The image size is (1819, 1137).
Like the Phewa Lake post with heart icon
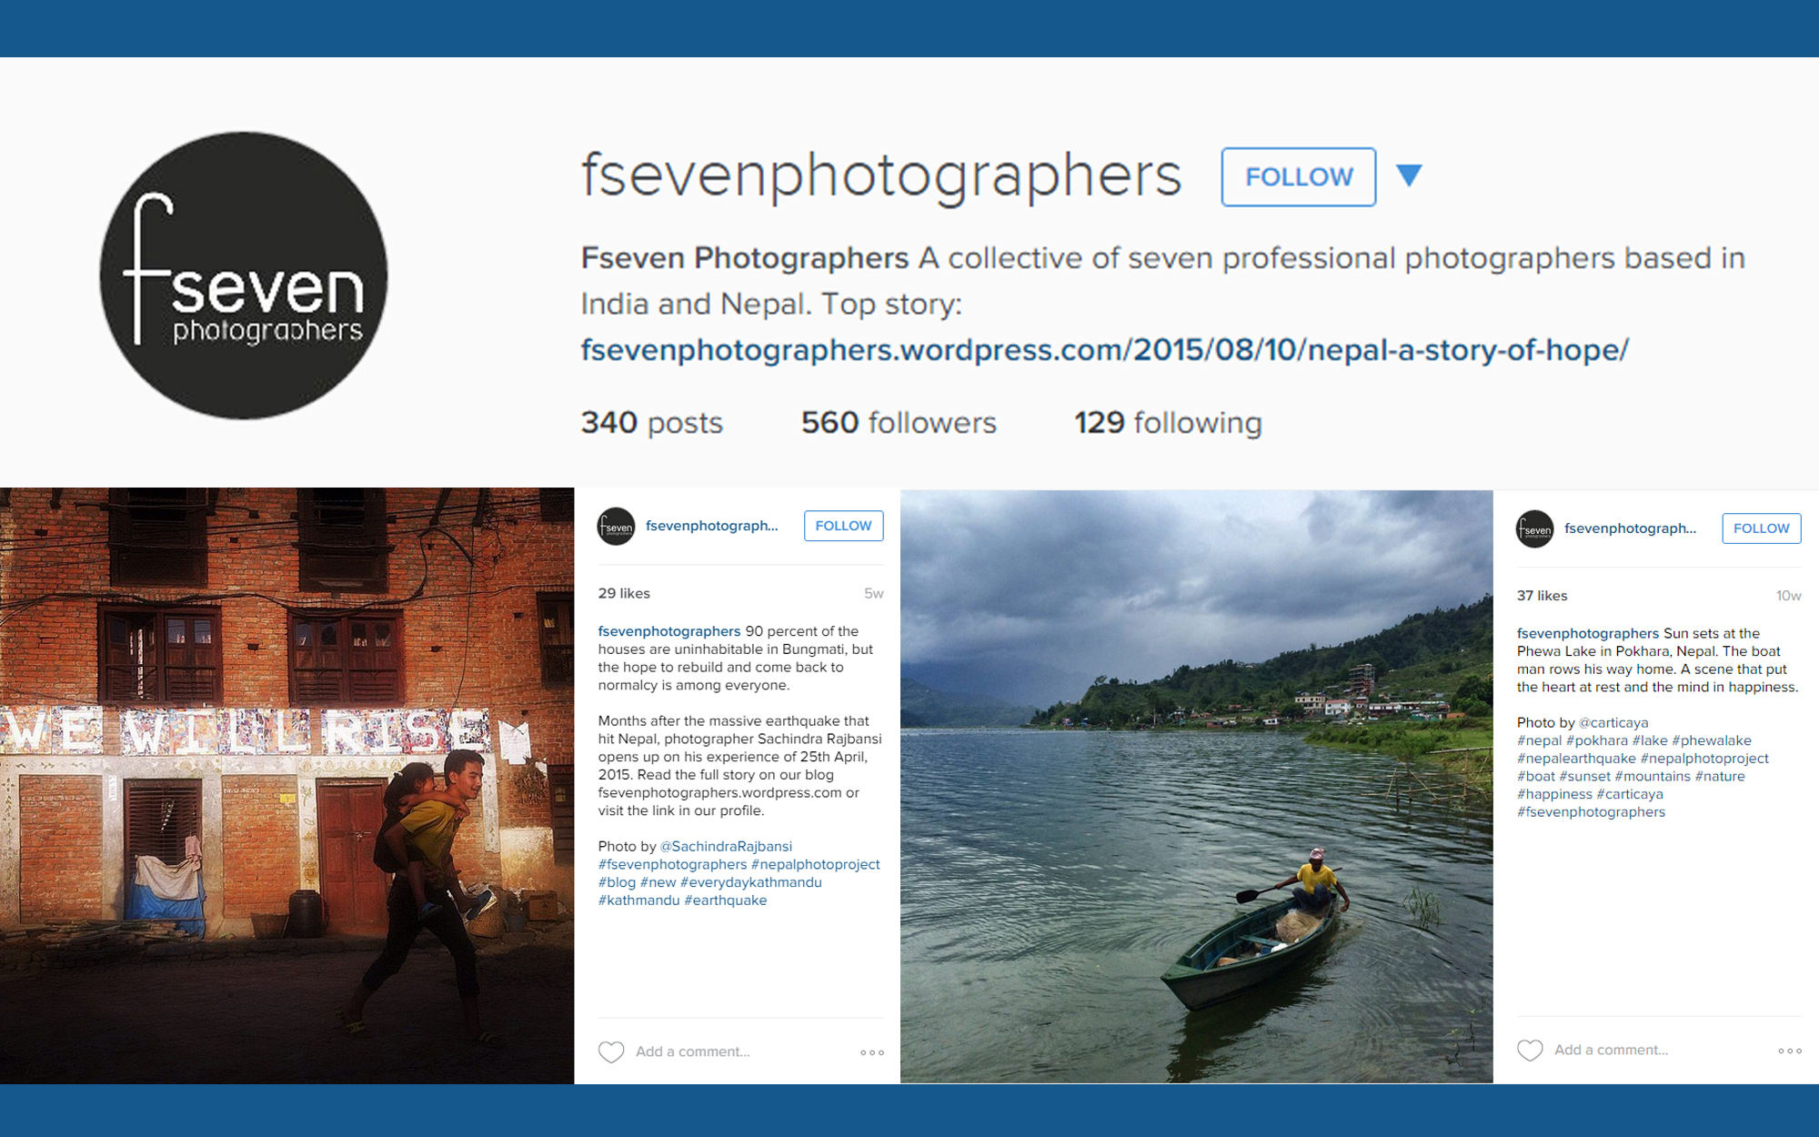click(1530, 1050)
